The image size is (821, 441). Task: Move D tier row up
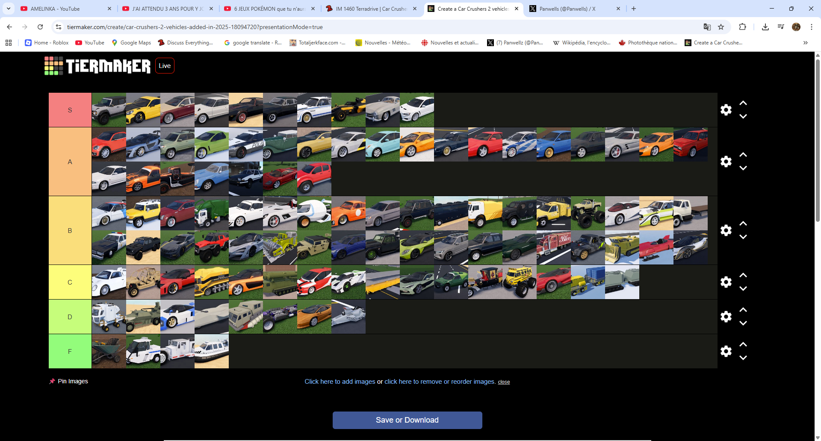743,310
